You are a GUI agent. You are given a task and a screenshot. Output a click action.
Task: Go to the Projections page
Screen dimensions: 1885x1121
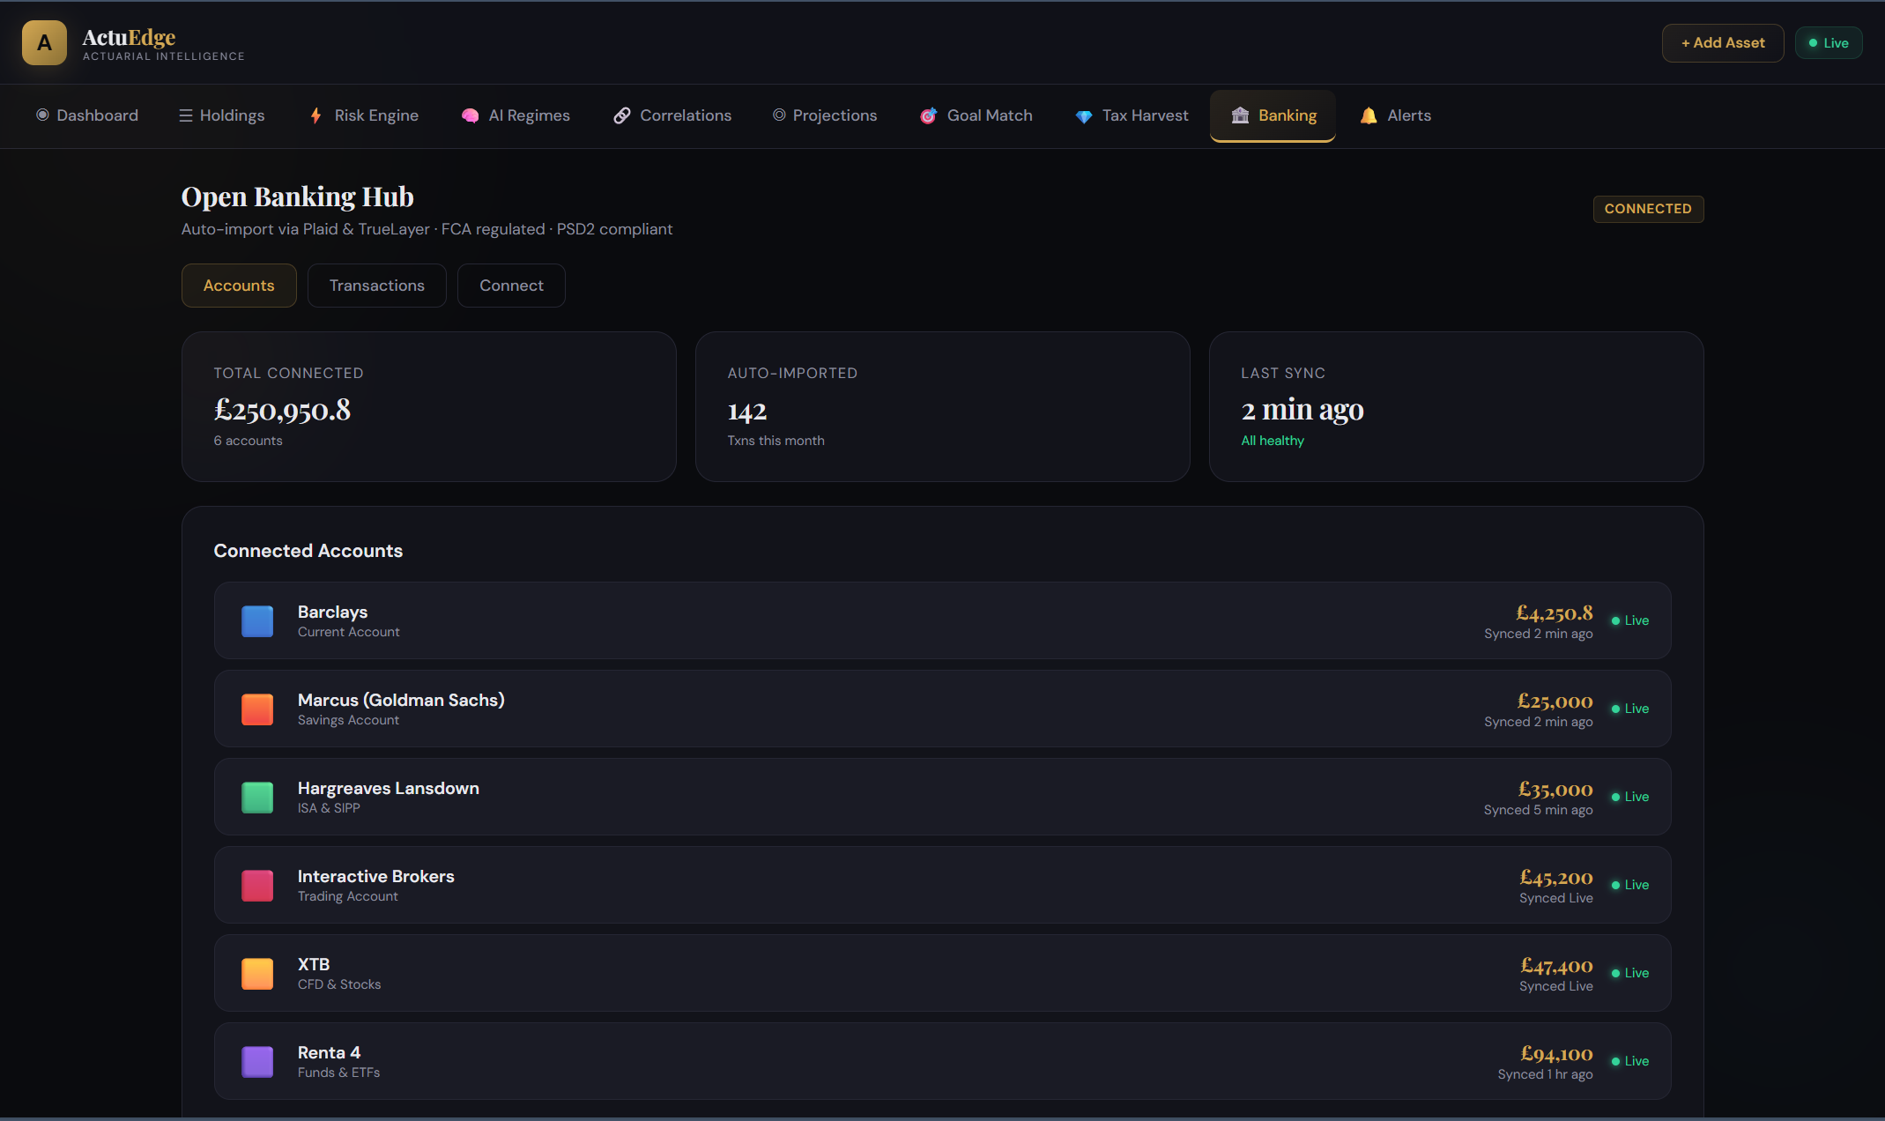pos(825,115)
